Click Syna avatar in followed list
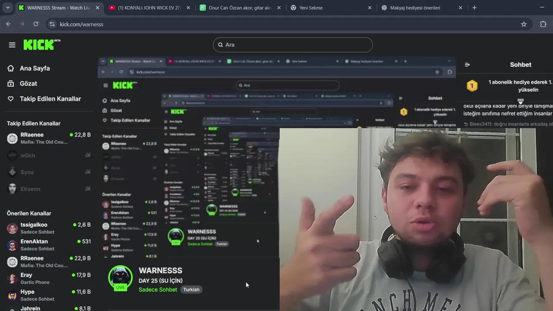553x311 pixels. (13, 172)
